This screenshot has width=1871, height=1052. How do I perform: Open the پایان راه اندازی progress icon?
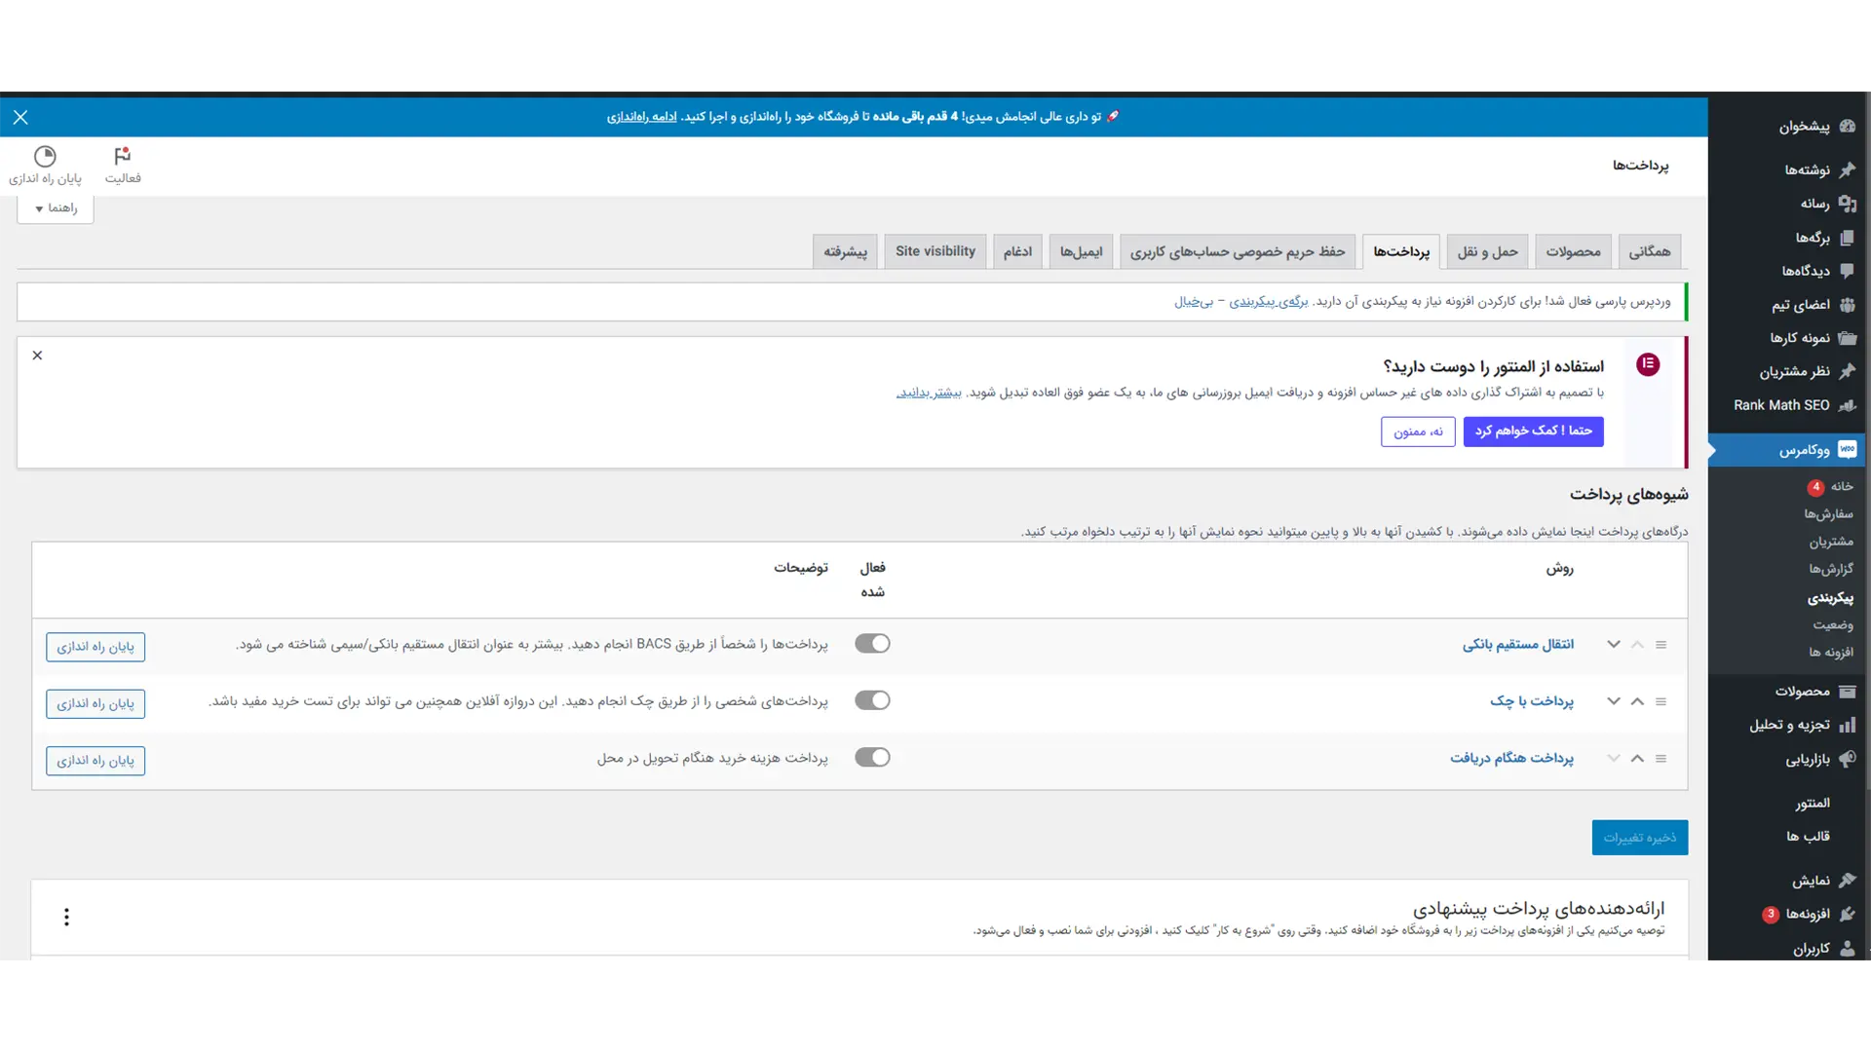point(45,156)
